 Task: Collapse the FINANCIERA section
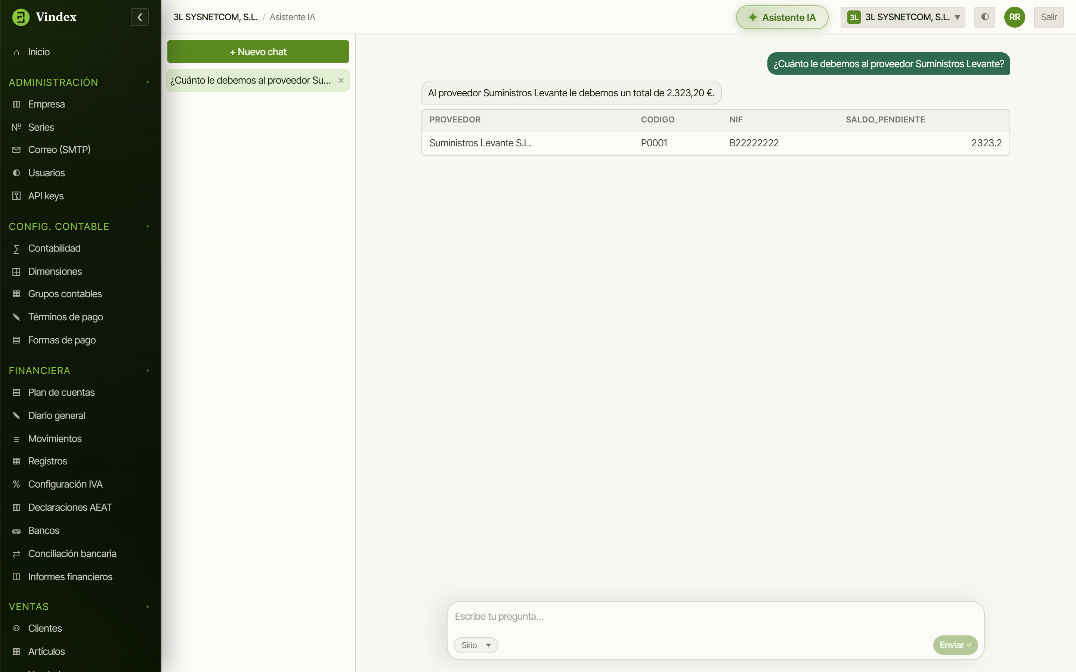coord(148,371)
